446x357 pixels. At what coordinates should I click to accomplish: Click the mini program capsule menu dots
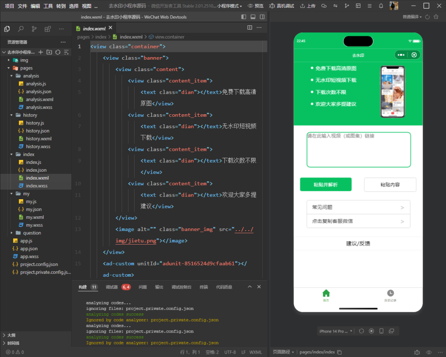click(x=401, y=55)
